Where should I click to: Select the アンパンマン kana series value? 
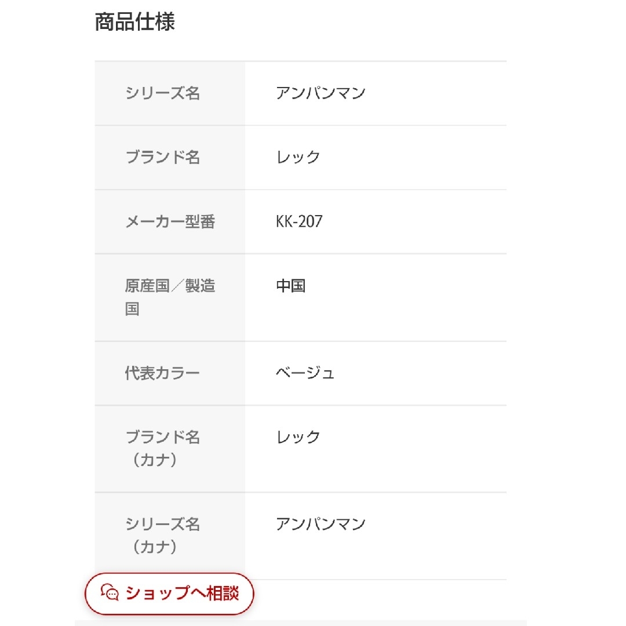[x=321, y=524]
